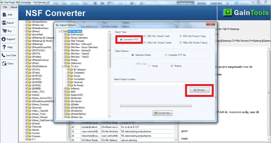This screenshot has width=271, height=143.
Task: Select ($Meetings By Month) in main tree
Action: point(42,41)
